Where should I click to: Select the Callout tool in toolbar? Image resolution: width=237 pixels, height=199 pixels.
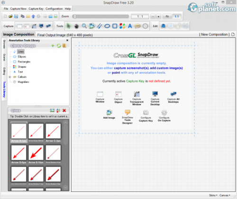coord(137,26)
